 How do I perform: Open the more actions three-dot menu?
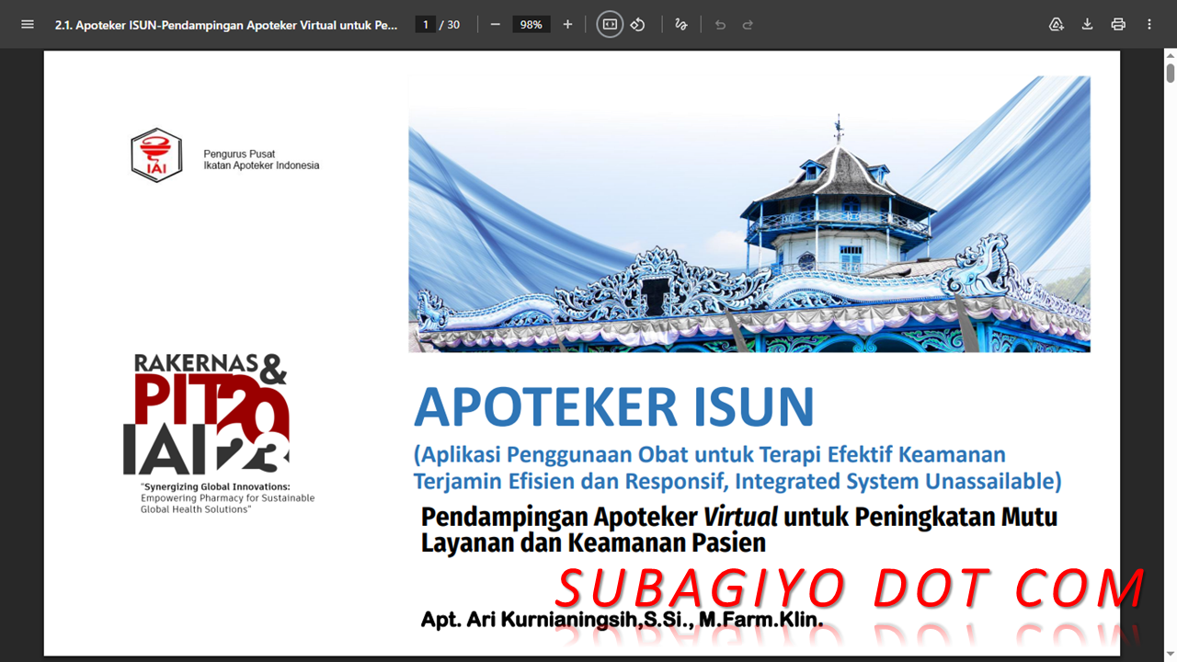coord(1149,25)
